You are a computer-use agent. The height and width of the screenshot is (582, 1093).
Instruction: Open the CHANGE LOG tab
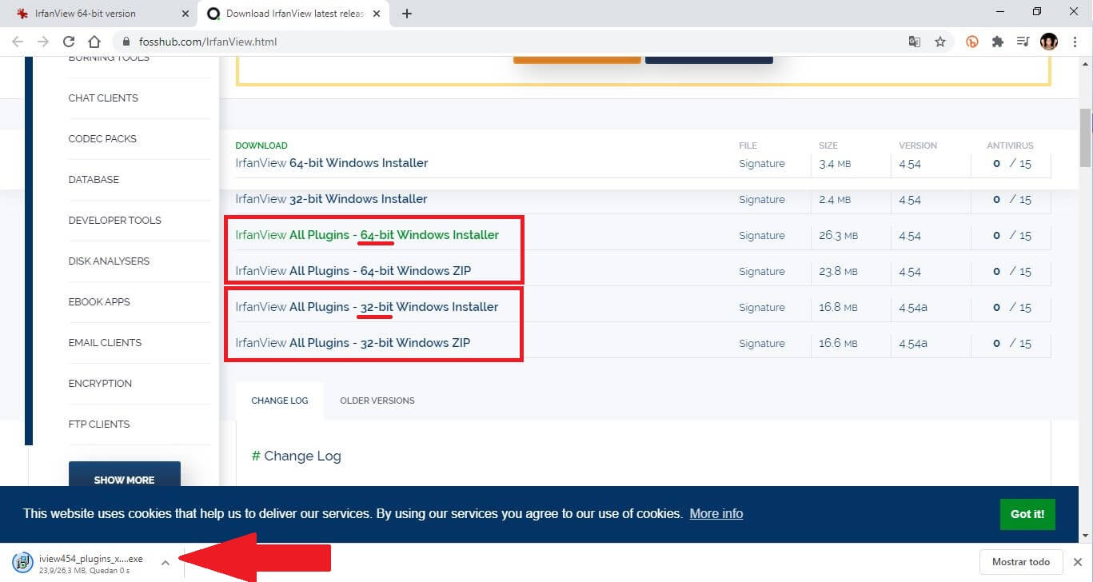point(280,401)
